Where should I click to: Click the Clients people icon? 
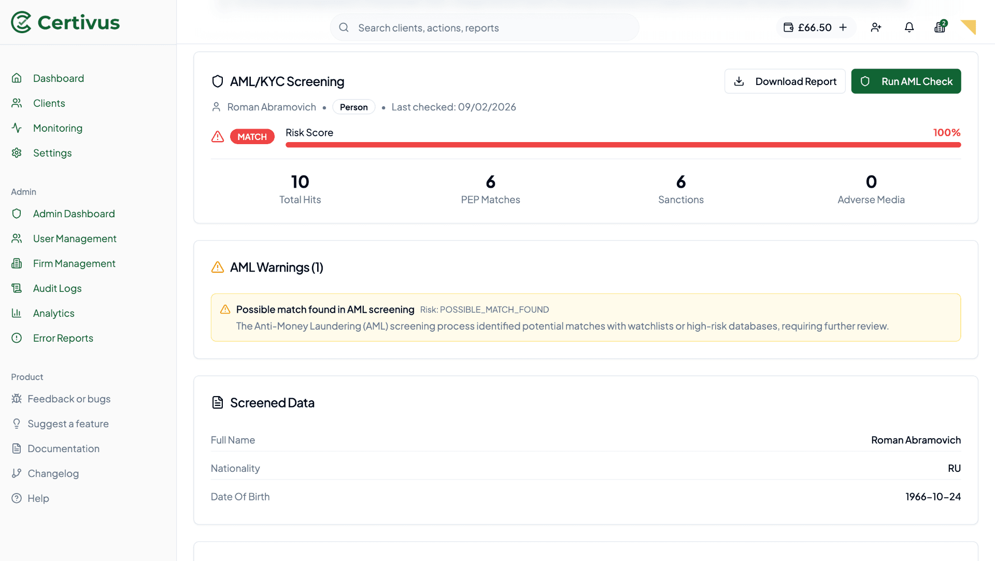[x=17, y=103]
